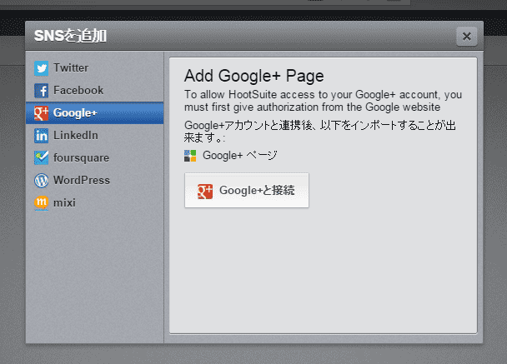The width and height of the screenshot is (507, 364).
Task: Click the foursquare checkmark icon
Action: pos(42,158)
